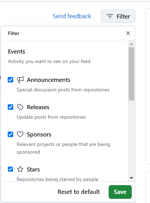Select the Announcements label text

[x=49, y=80]
